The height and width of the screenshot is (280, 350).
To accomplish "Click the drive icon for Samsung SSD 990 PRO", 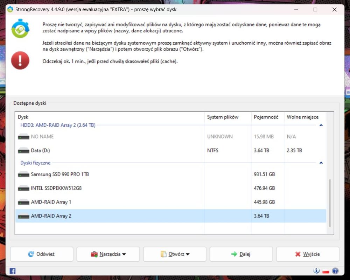I will [23, 174].
